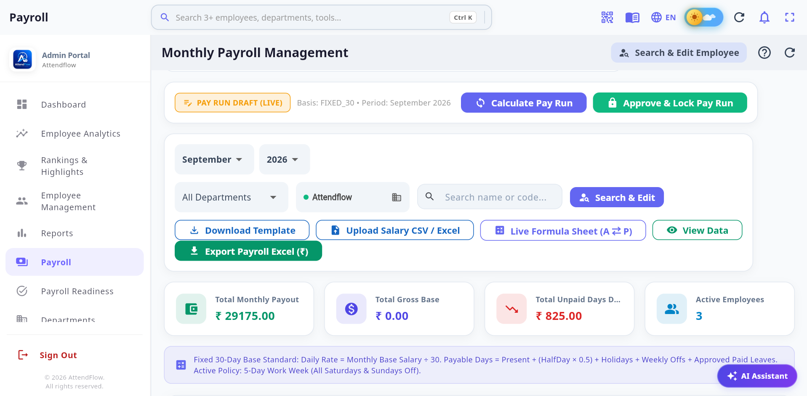Click Upload Salary CSV / Excel
The height and width of the screenshot is (396, 807).
pos(395,230)
